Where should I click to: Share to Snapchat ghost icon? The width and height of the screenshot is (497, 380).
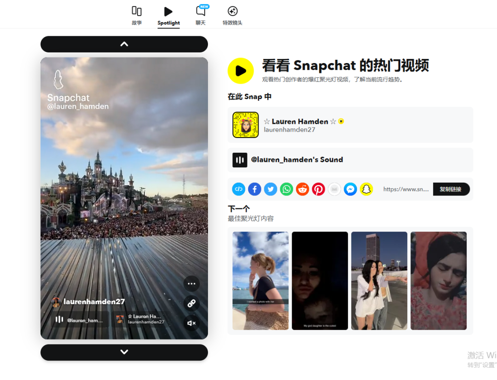366,189
